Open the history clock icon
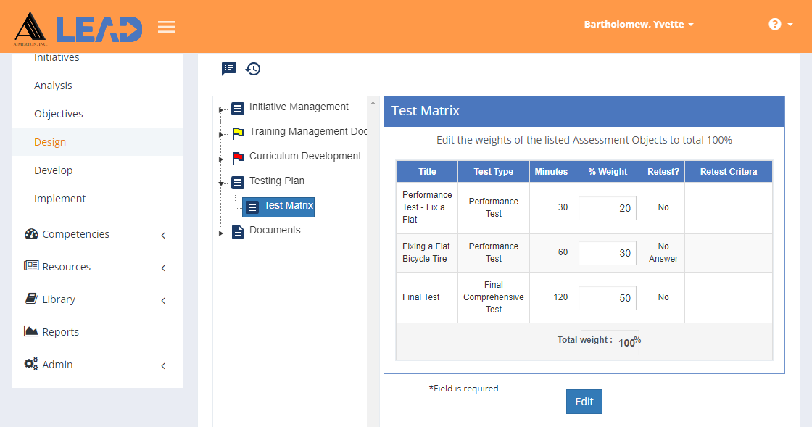The height and width of the screenshot is (427, 812). coord(253,68)
